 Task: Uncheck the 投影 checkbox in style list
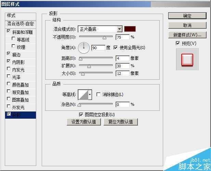pyautogui.click(x=9, y=114)
